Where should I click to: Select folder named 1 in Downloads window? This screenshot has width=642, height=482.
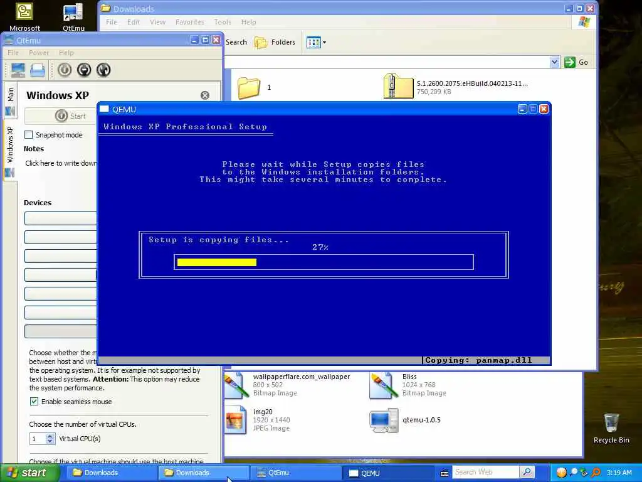point(254,87)
